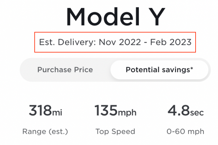This screenshot has width=218, height=145.
Task: Click the "mph" unit beside 135
Action: [x=127, y=112]
